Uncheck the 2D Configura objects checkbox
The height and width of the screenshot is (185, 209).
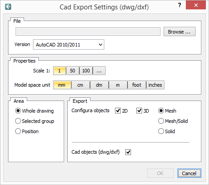(x=118, y=111)
